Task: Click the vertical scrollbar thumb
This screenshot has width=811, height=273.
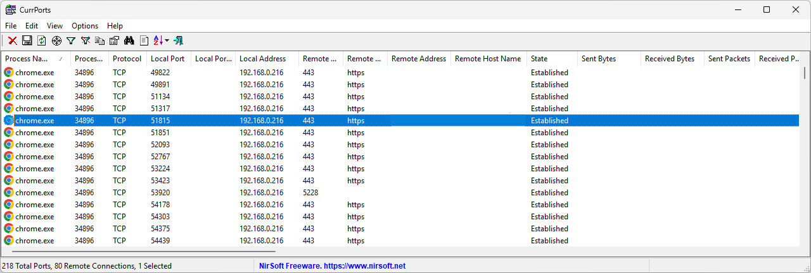Action: tap(805, 73)
